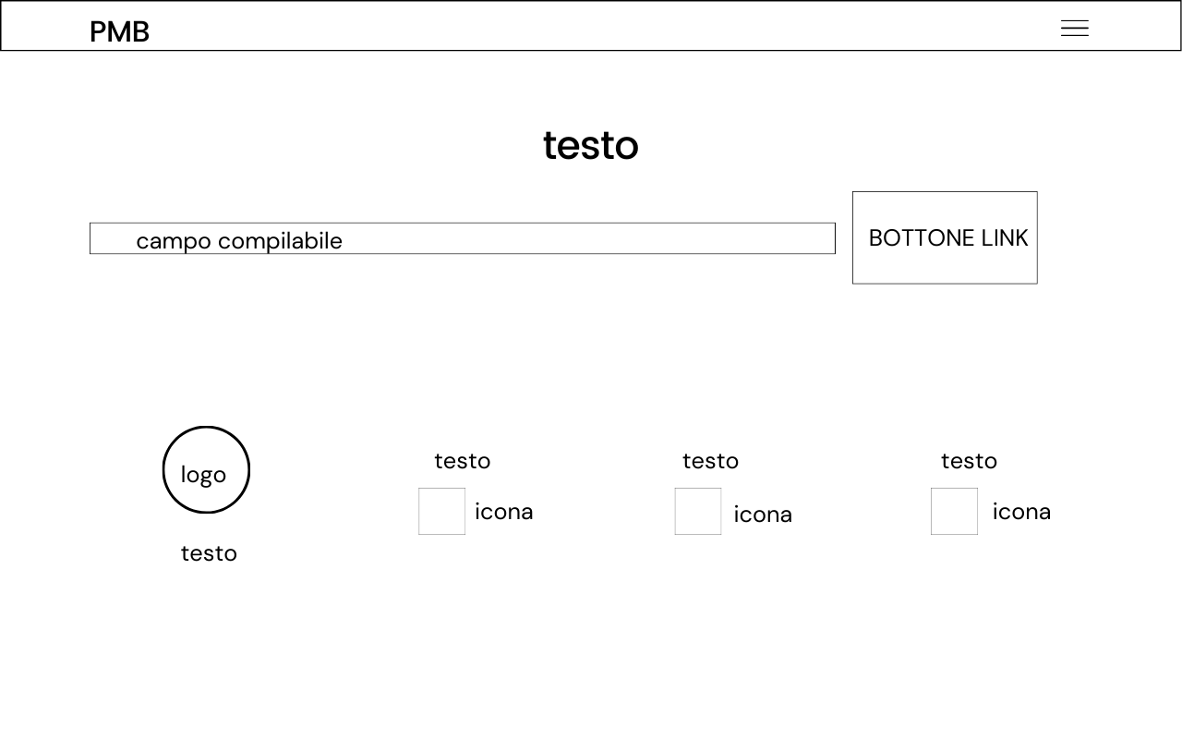Click the icon box in the middle testo column
The image size is (1182, 739).
698,511
